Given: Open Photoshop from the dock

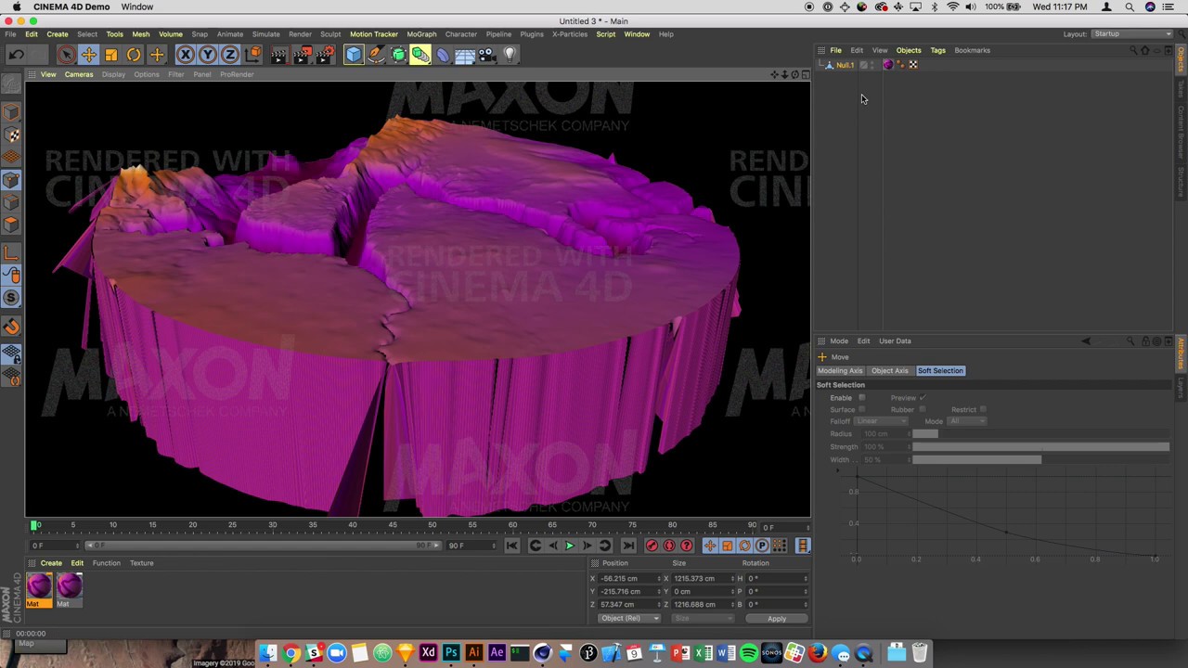Looking at the screenshot, I should pyautogui.click(x=451, y=653).
